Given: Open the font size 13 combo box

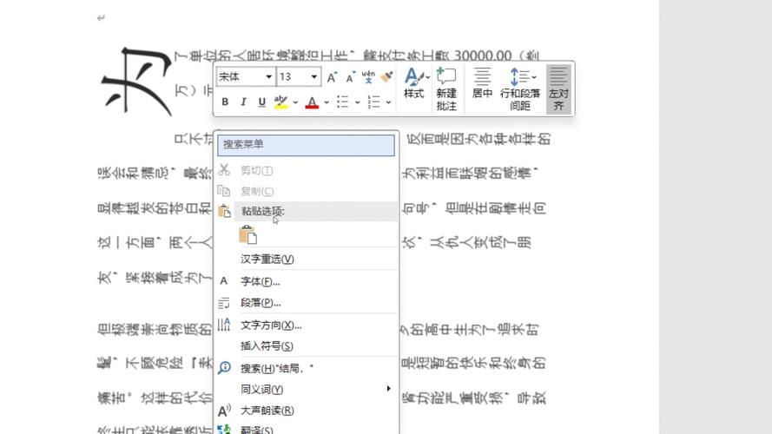Looking at the screenshot, I should pyautogui.click(x=299, y=76).
